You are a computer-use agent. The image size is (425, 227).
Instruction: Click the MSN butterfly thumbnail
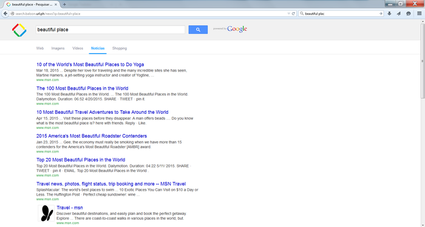pos(46,213)
